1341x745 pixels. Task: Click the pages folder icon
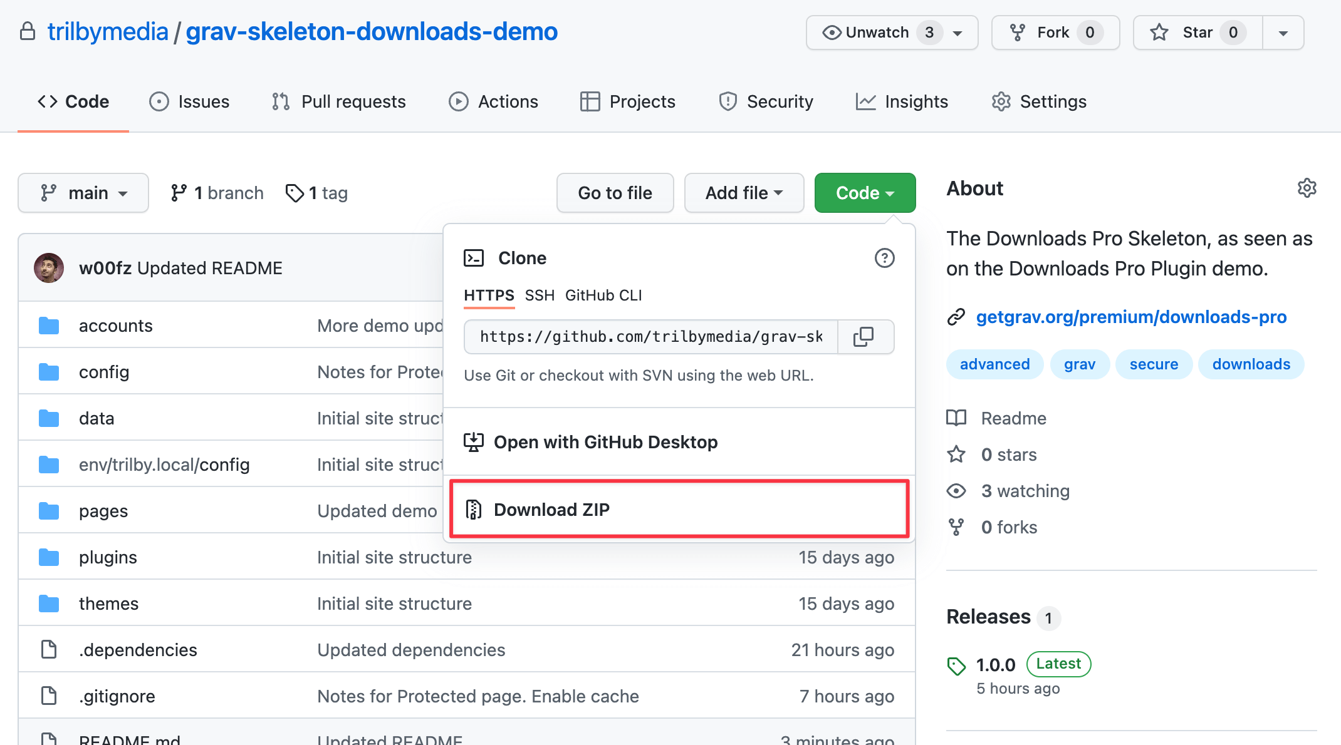point(49,511)
